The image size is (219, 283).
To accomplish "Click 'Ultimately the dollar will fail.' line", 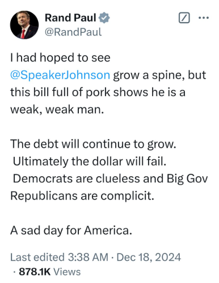I will coord(90,161).
